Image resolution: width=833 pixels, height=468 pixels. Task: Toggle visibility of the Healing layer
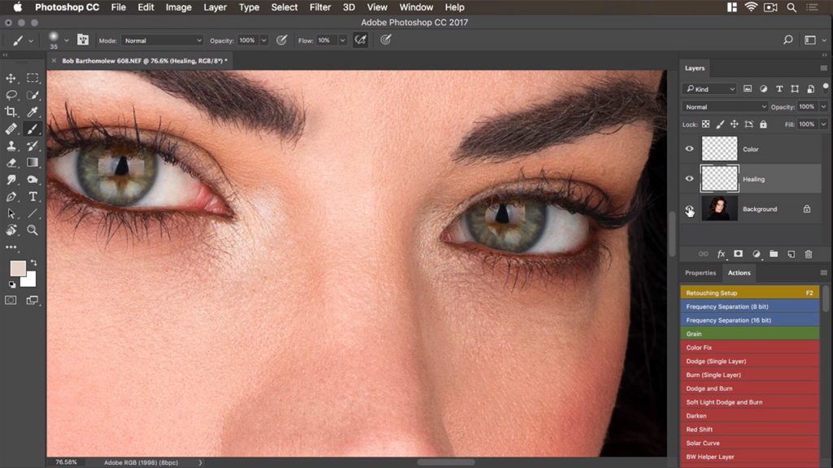[689, 178]
